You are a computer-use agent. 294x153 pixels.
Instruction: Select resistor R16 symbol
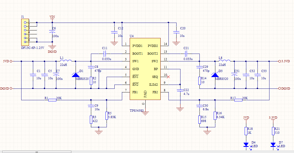point(215,116)
